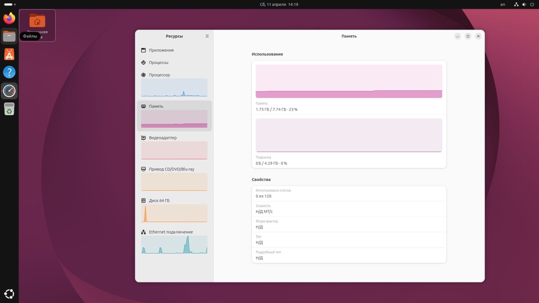The height and width of the screenshot is (303, 539).
Task: Launch Firefox from the dock
Action: (9, 18)
